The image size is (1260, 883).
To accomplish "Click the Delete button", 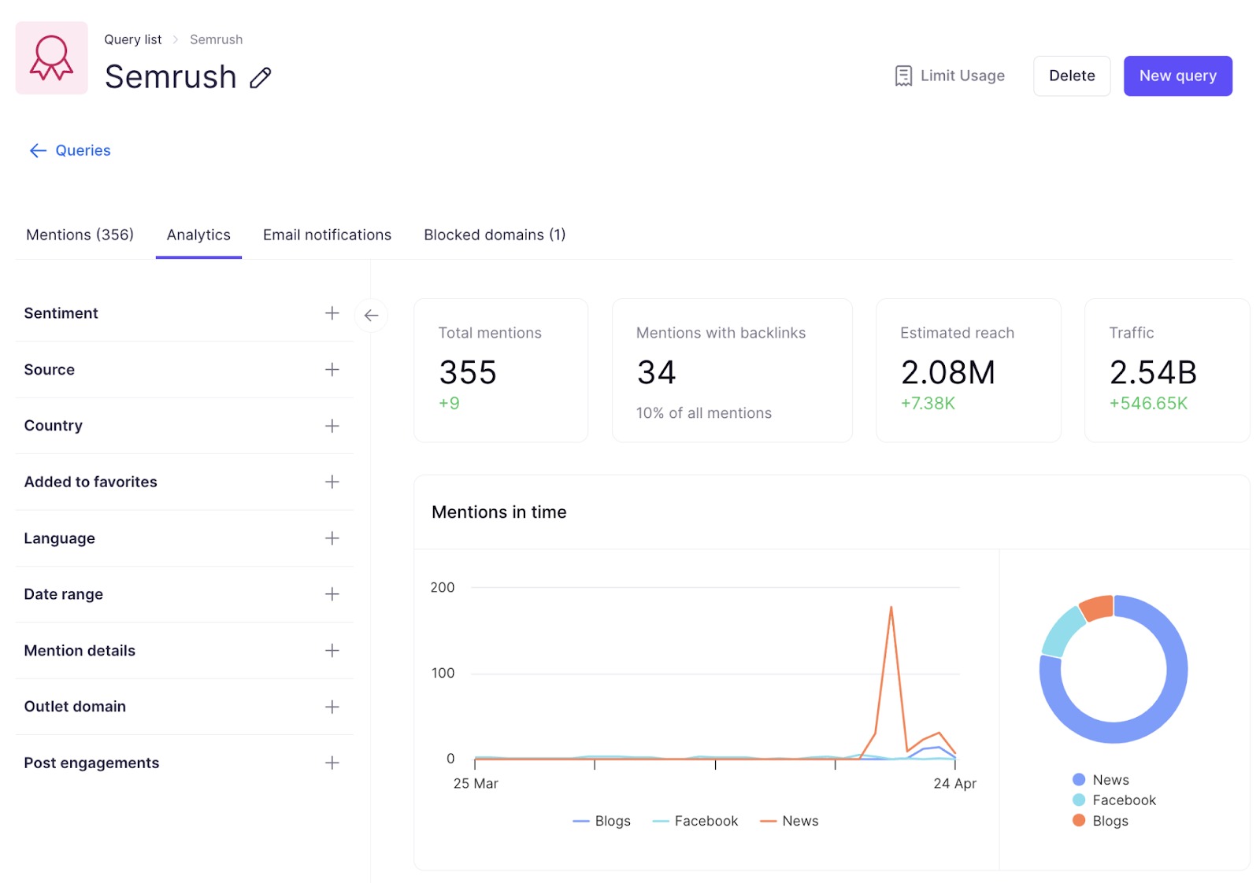I will click(x=1071, y=76).
